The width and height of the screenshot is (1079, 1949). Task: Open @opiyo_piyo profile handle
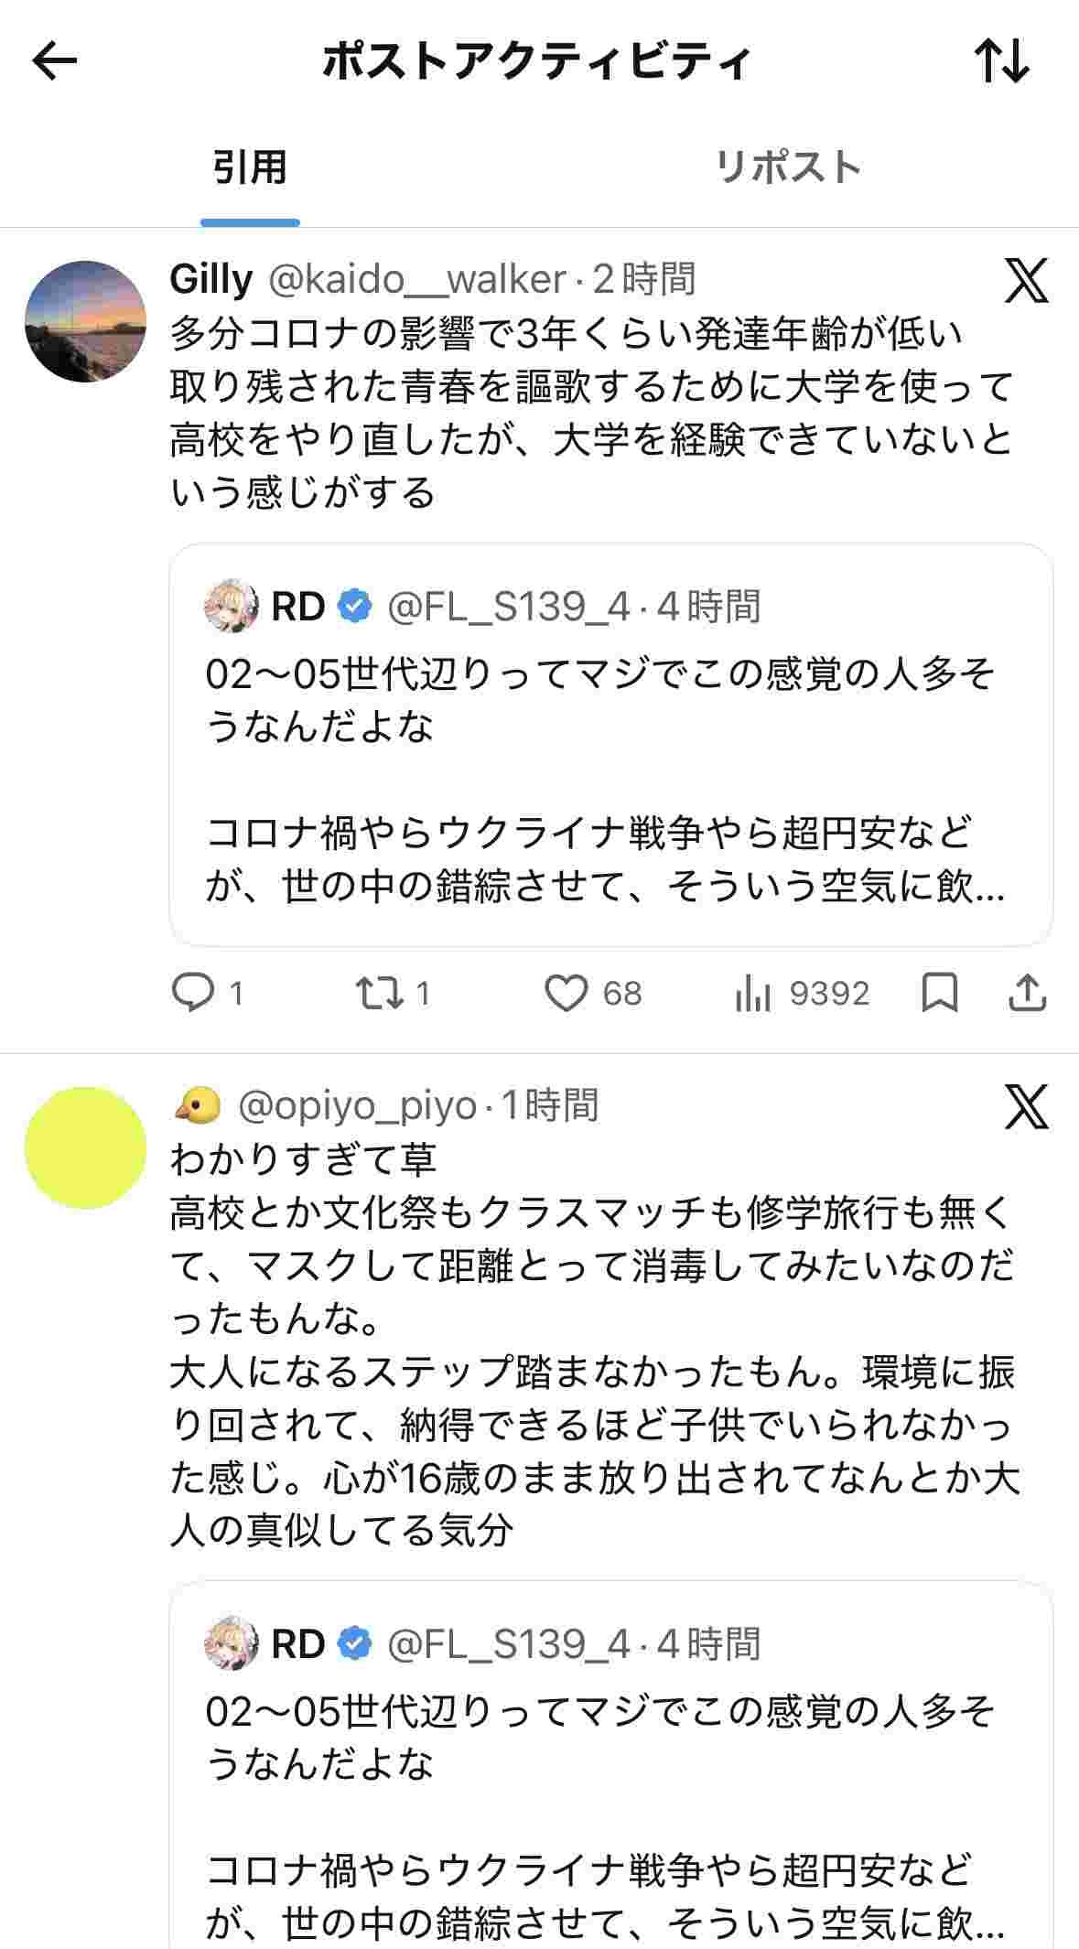(357, 1106)
